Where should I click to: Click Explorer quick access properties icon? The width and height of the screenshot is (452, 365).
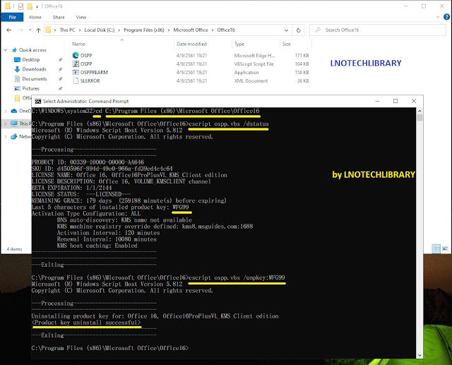pyautogui.click(x=20, y=6)
